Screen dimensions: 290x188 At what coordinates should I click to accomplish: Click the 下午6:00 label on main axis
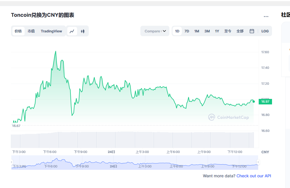(x=50, y=152)
